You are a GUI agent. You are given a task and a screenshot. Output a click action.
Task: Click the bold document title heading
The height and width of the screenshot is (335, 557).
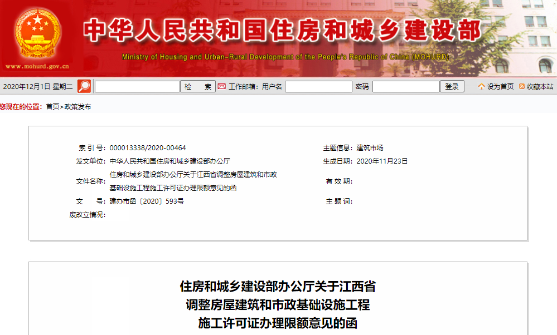click(x=278, y=304)
